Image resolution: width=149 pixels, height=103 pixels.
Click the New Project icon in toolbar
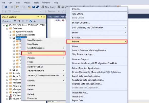(17, 7)
